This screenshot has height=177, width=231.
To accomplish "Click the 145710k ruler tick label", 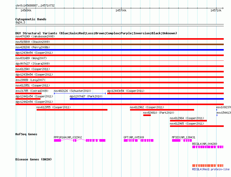I will (216, 10).
